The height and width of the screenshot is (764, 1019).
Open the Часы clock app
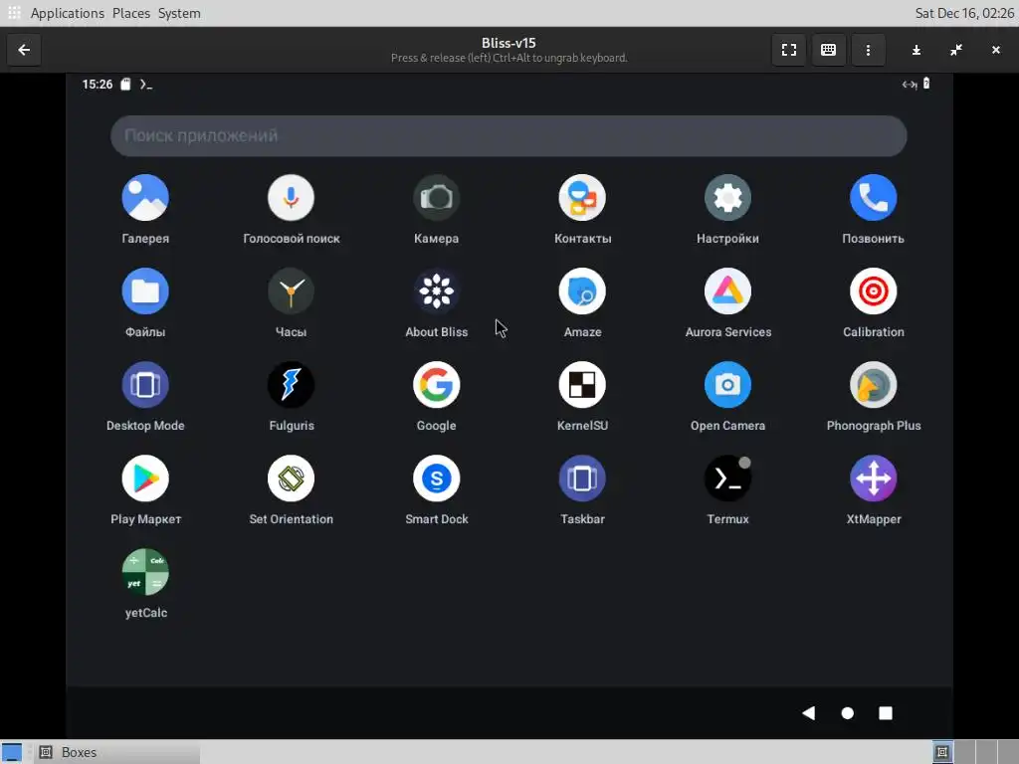[x=291, y=291]
